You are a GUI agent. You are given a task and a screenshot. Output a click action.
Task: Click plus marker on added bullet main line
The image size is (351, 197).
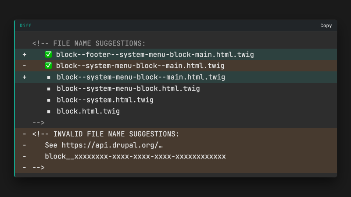point(25,77)
